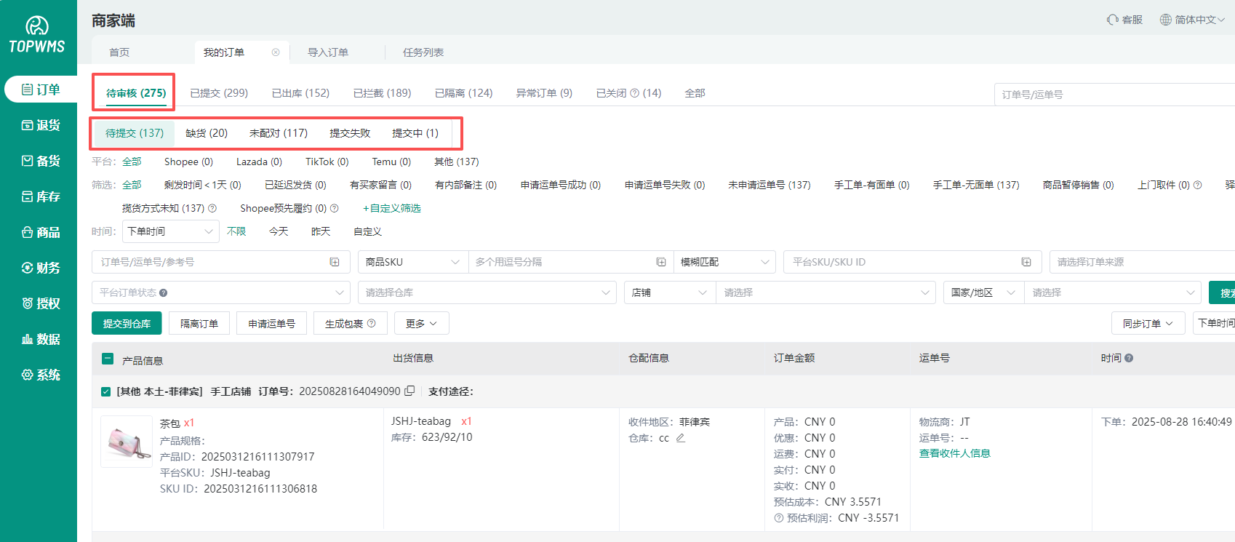Select 未配对 (117) sub-tab
Image resolution: width=1235 pixels, height=542 pixels.
279,133
